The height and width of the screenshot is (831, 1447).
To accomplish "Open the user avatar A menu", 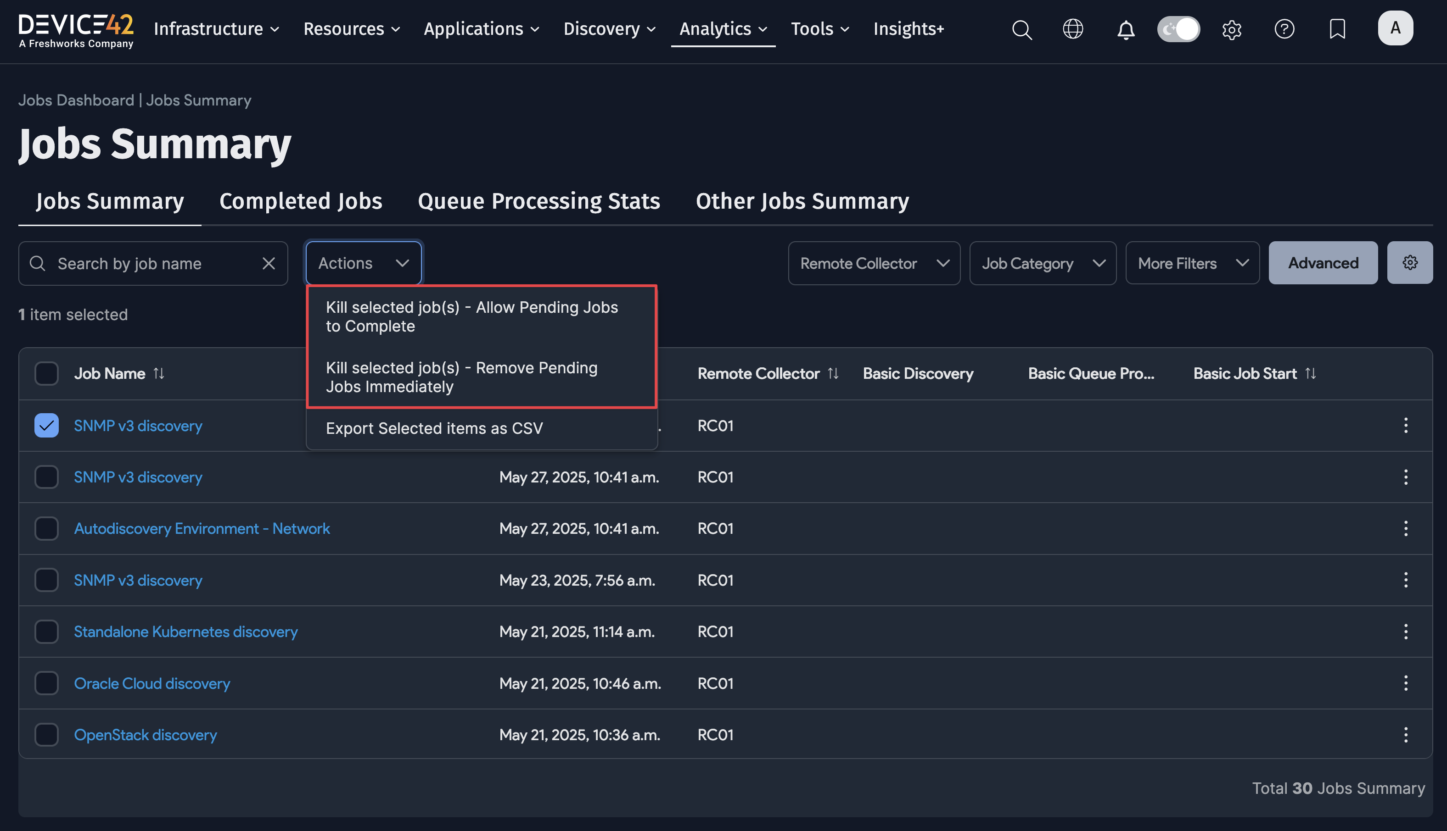I will coord(1395,28).
